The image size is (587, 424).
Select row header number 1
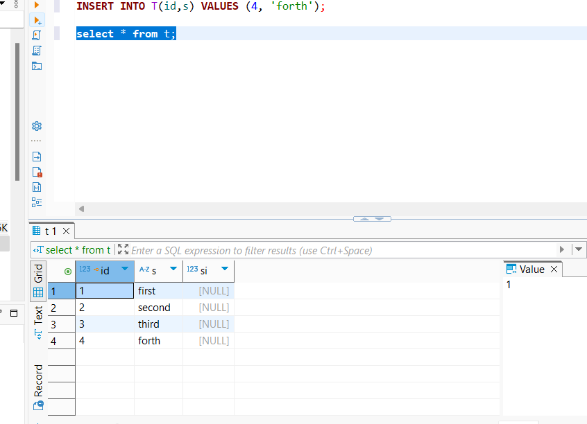pos(61,291)
